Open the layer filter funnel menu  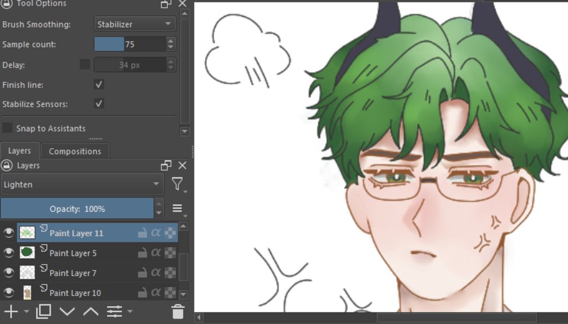[x=178, y=184]
